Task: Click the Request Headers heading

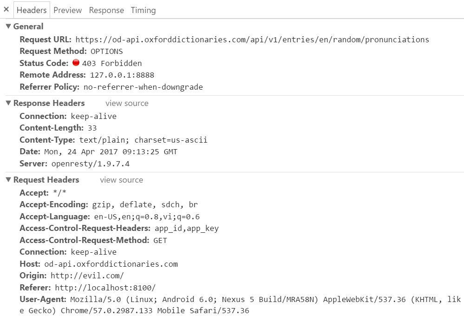Action: 46,180
